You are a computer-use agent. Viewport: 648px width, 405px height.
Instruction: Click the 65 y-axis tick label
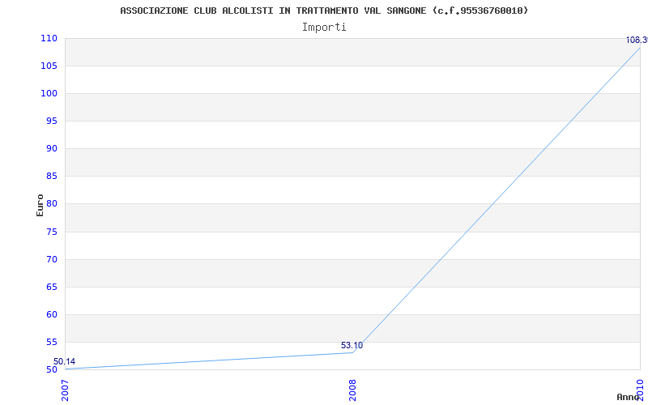(52, 287)
